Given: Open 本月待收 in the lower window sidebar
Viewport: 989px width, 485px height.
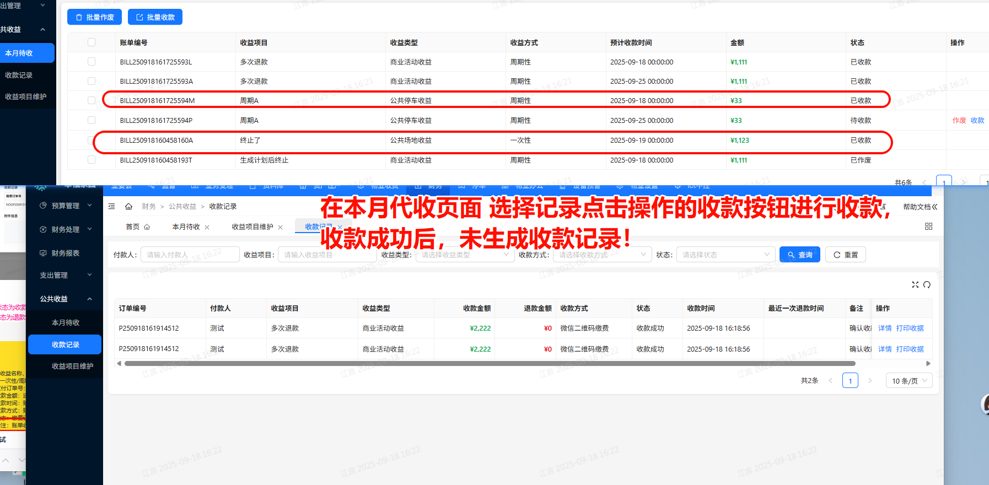Looking at the screenshot, I should (x=64, y=322).
